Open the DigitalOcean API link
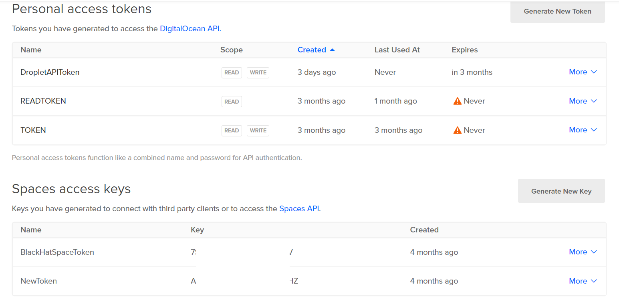The image size is (619, 302). (190, 29)
